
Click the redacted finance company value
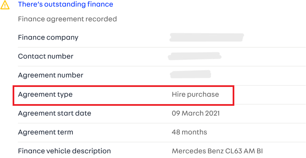206,37
